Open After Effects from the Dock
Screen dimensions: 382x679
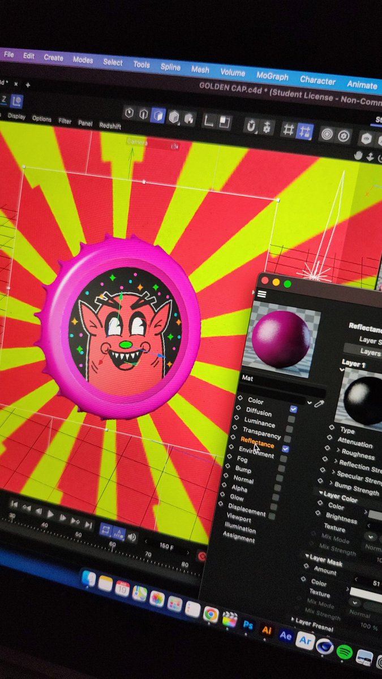(286, 635)
